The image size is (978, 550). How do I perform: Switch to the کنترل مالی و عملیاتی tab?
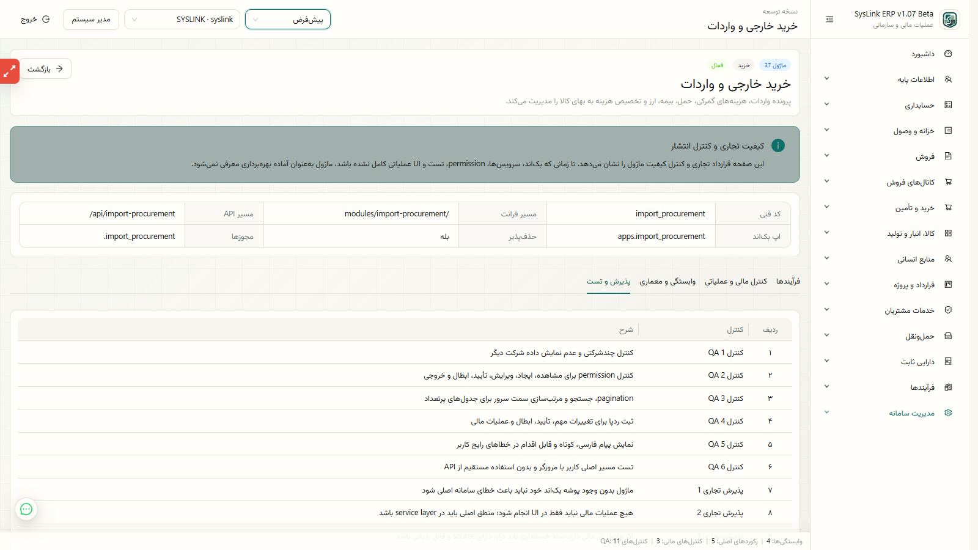pos(735,281)
